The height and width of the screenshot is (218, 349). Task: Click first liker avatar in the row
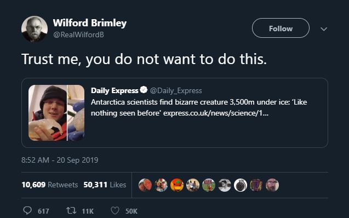[145, 185]
